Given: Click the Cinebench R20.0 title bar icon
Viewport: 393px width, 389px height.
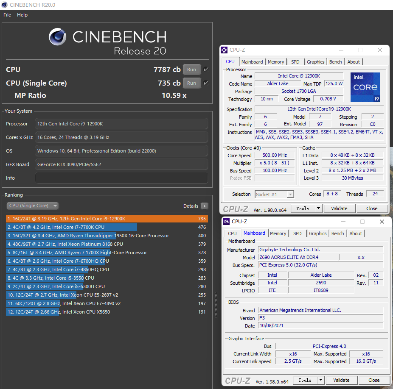Looking at the screenshot, I should click(5, 5).
